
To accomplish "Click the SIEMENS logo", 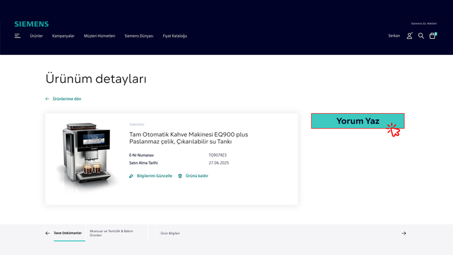I will (32, 24).
